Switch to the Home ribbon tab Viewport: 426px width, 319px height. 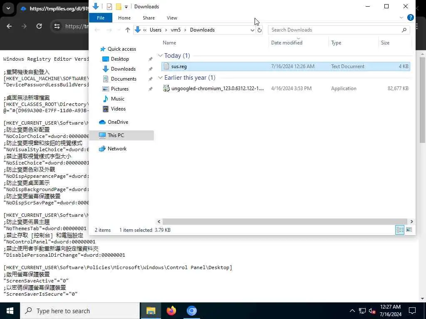(124, 18)
